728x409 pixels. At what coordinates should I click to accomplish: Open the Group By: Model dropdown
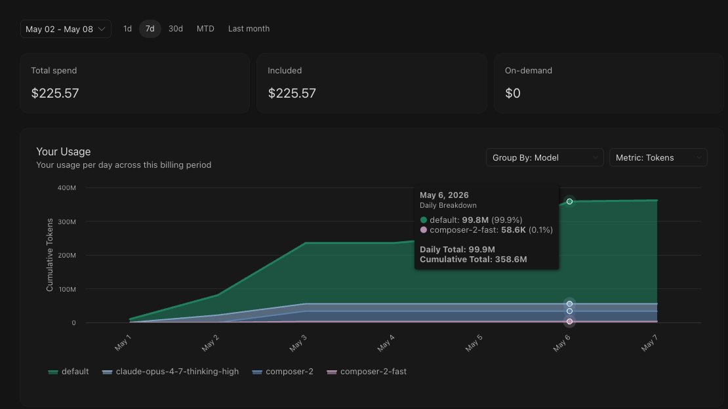tap(544, 157)
